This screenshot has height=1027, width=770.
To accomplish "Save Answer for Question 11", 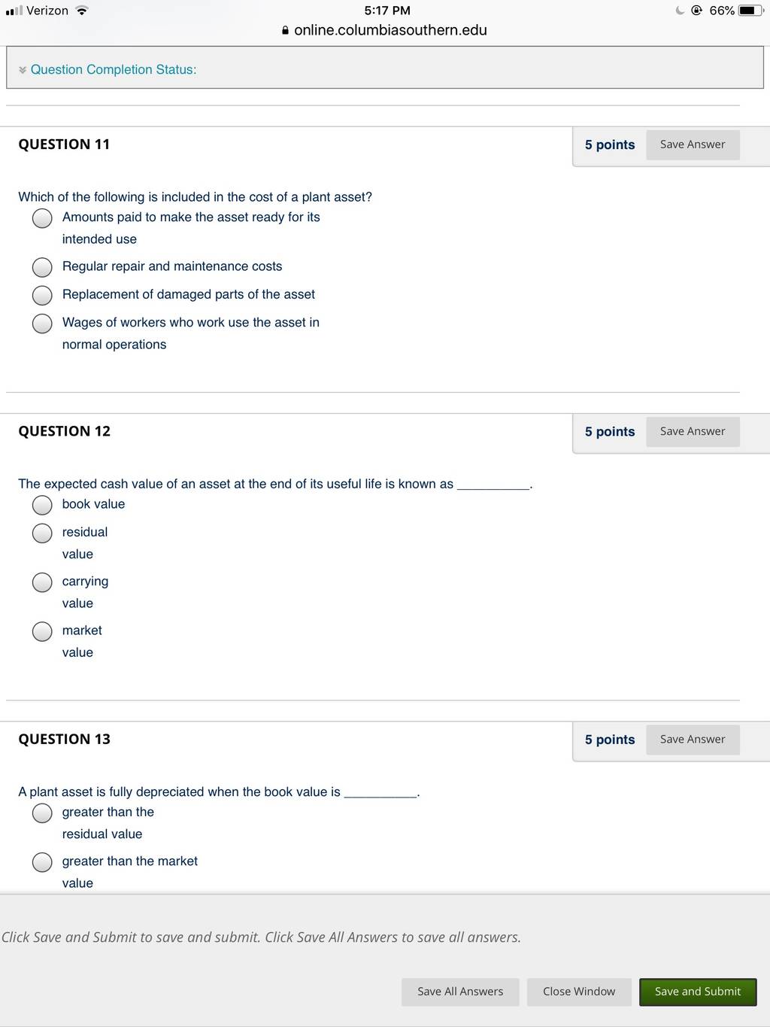I will click(x=693, y=144).
